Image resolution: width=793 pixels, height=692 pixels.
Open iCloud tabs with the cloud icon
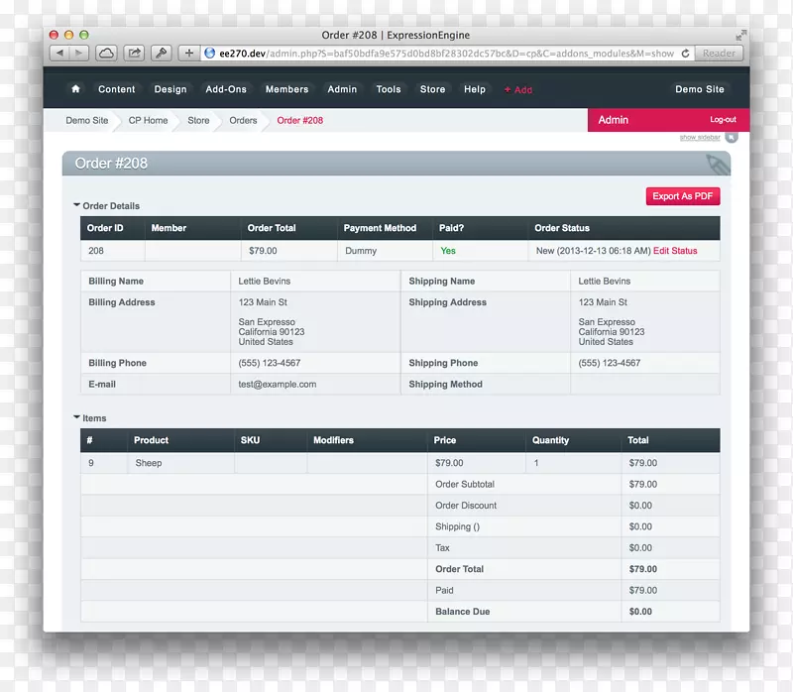(x=106, y=54)
